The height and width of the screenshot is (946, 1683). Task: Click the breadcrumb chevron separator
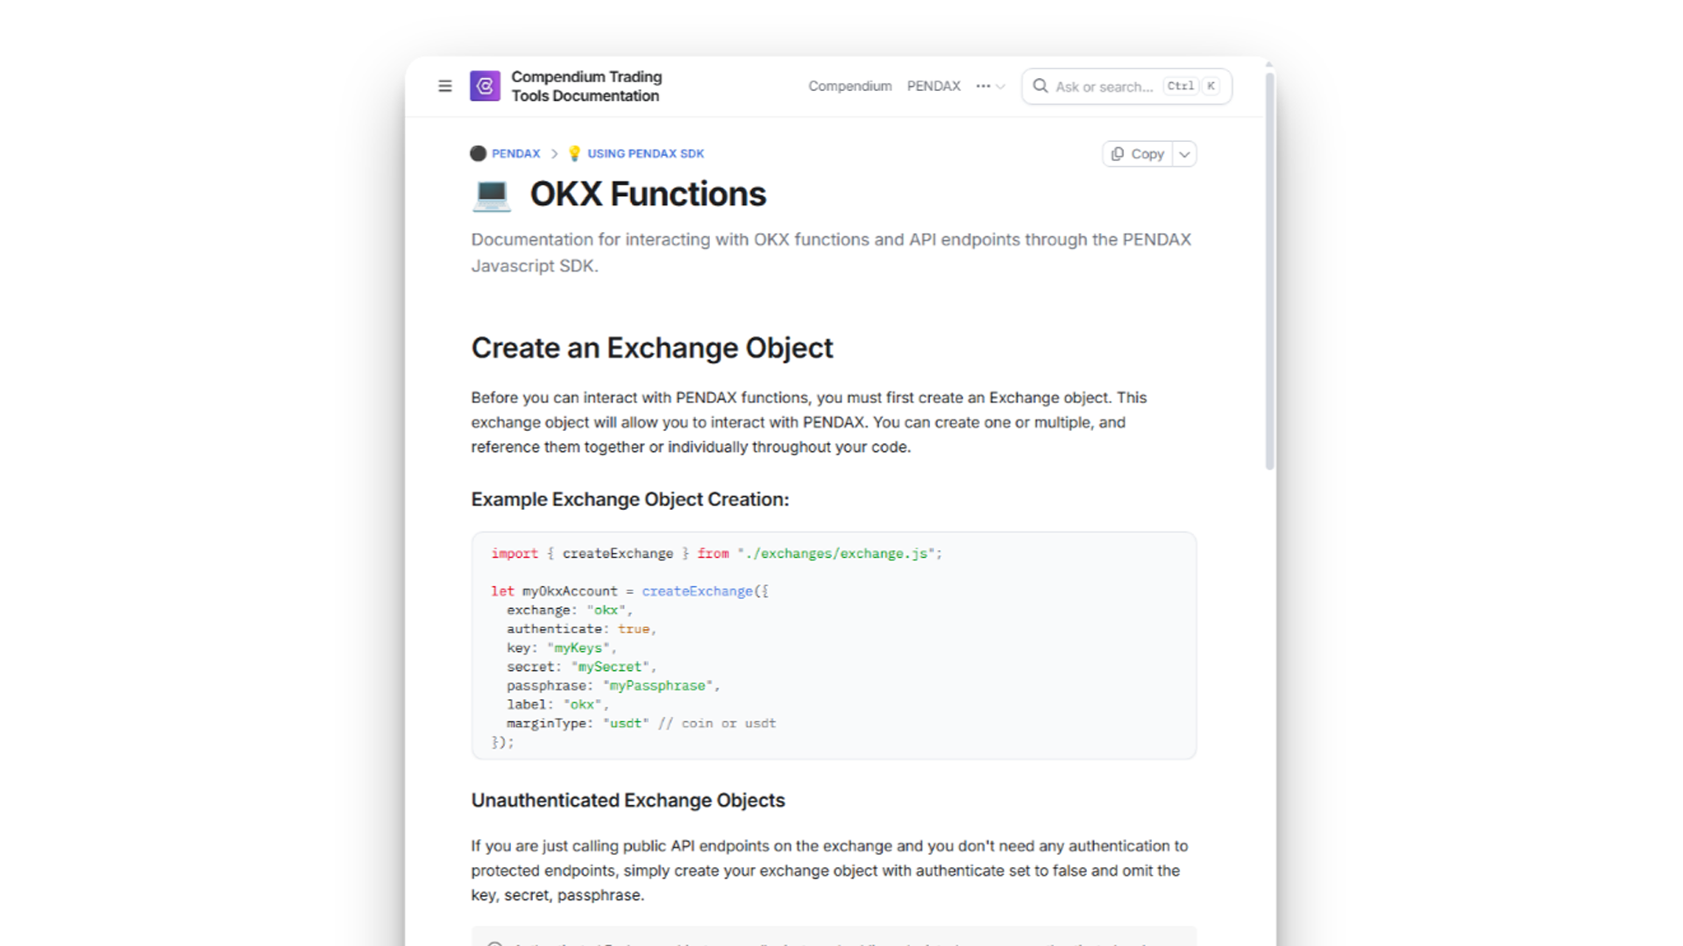(554, 153)
